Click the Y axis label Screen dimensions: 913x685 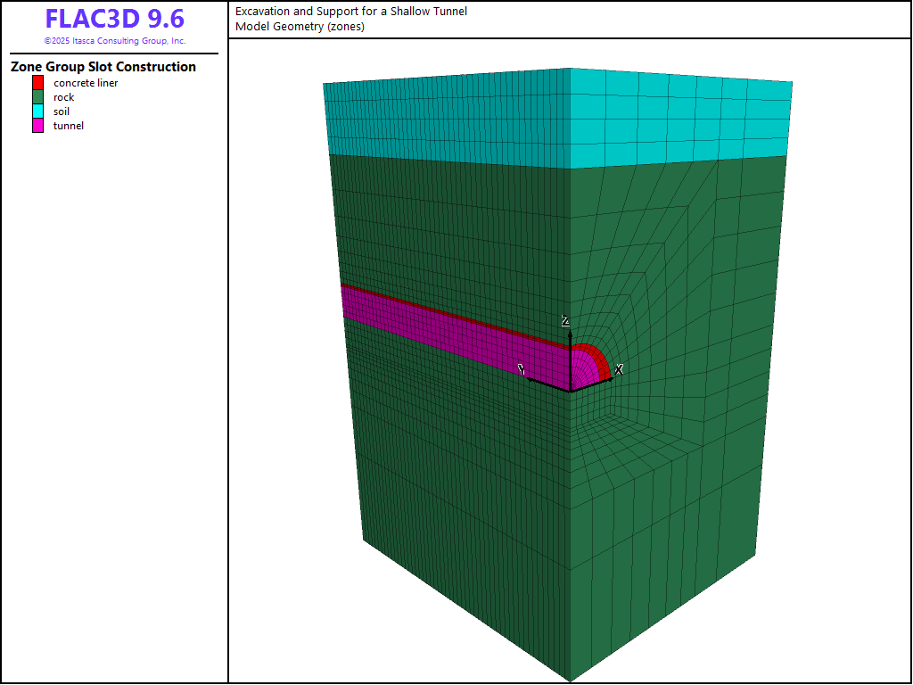[522, 369]
